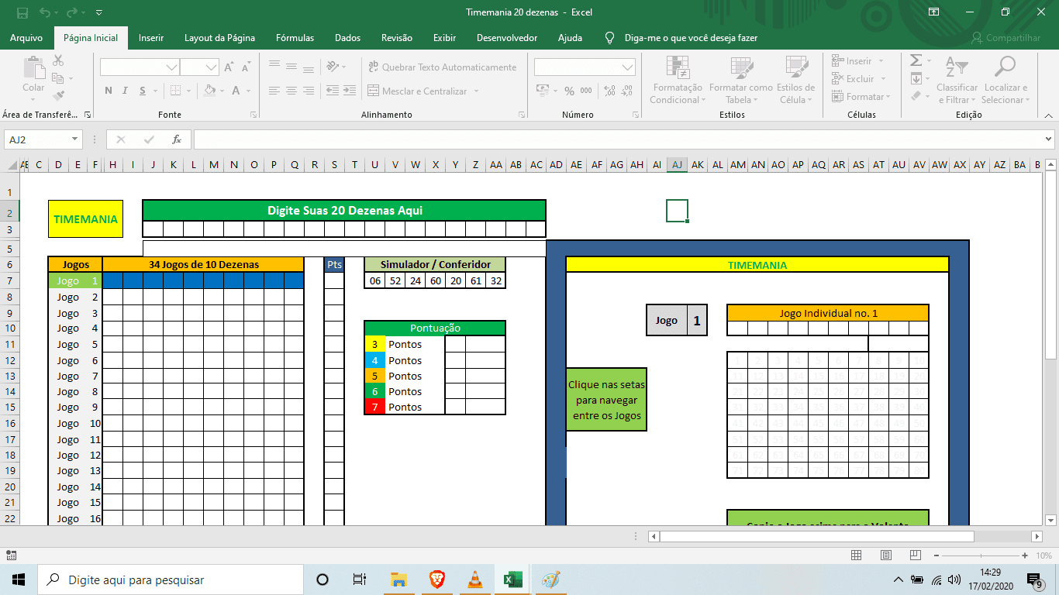
Task: Open Formatação Condicional menu
Action: 678,80
